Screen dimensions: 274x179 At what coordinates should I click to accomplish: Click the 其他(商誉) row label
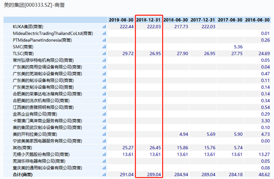pyautogui.click(x=22, y=148)
